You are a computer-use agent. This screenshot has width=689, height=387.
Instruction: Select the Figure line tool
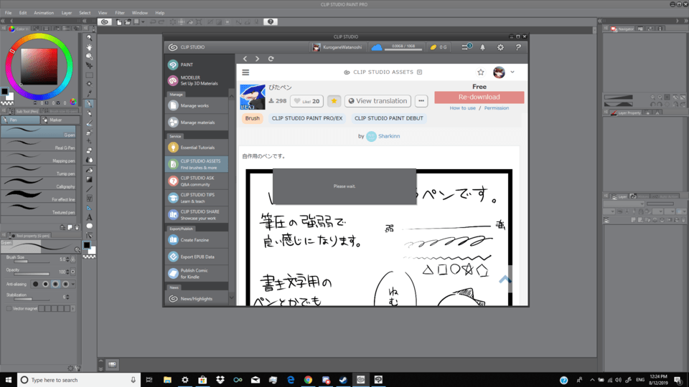89,188
